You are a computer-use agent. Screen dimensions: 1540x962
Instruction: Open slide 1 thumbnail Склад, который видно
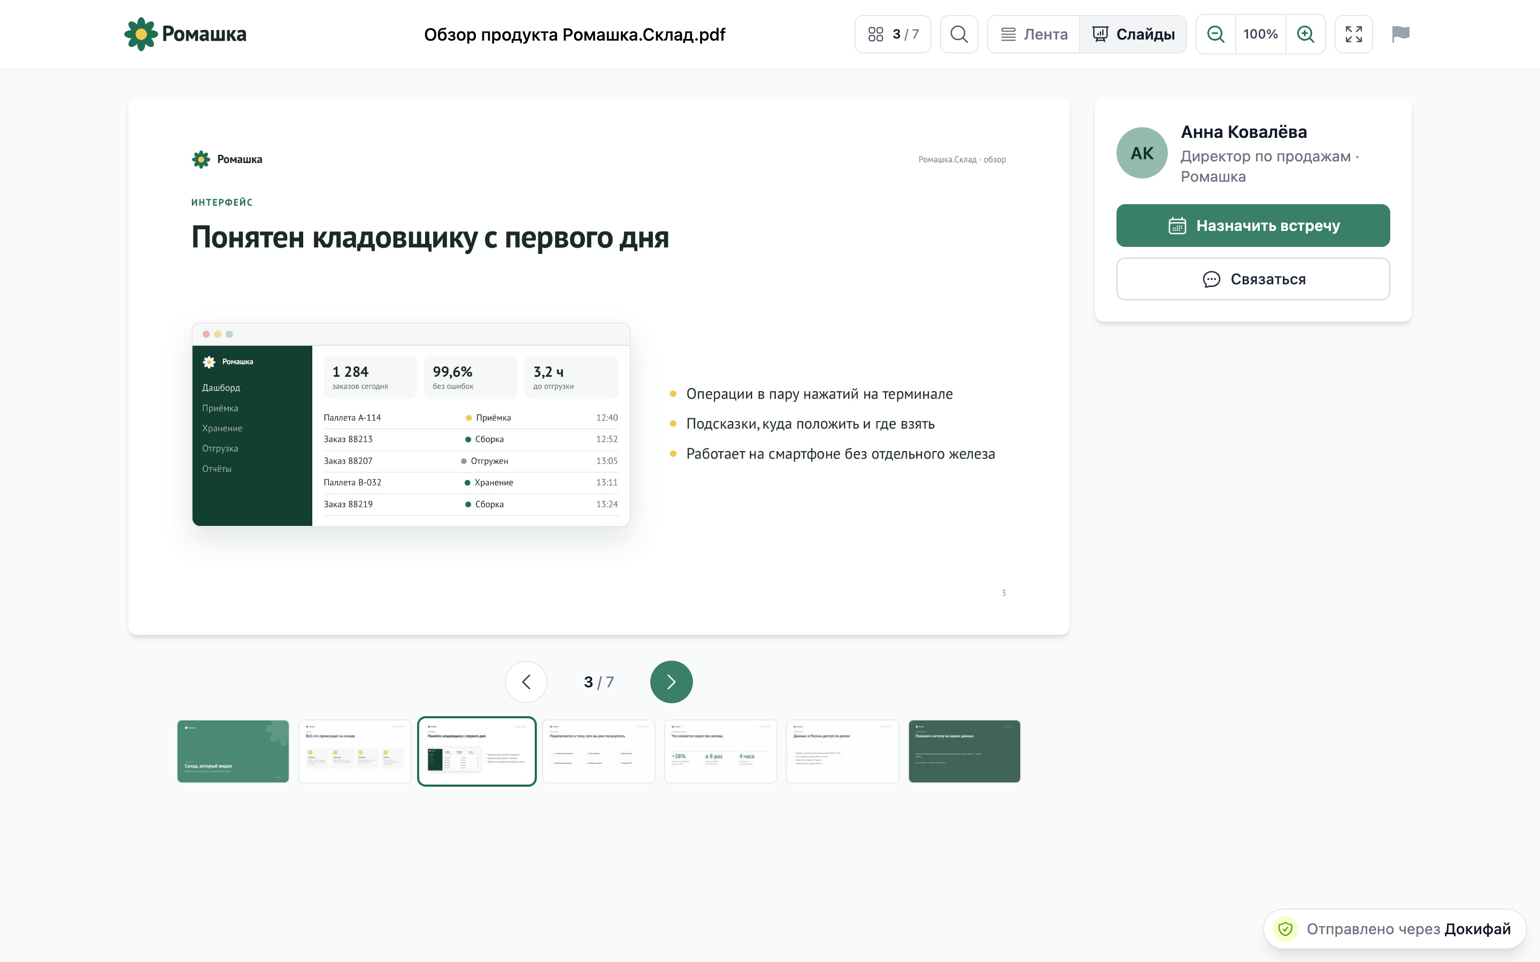(x=233, y=751)
